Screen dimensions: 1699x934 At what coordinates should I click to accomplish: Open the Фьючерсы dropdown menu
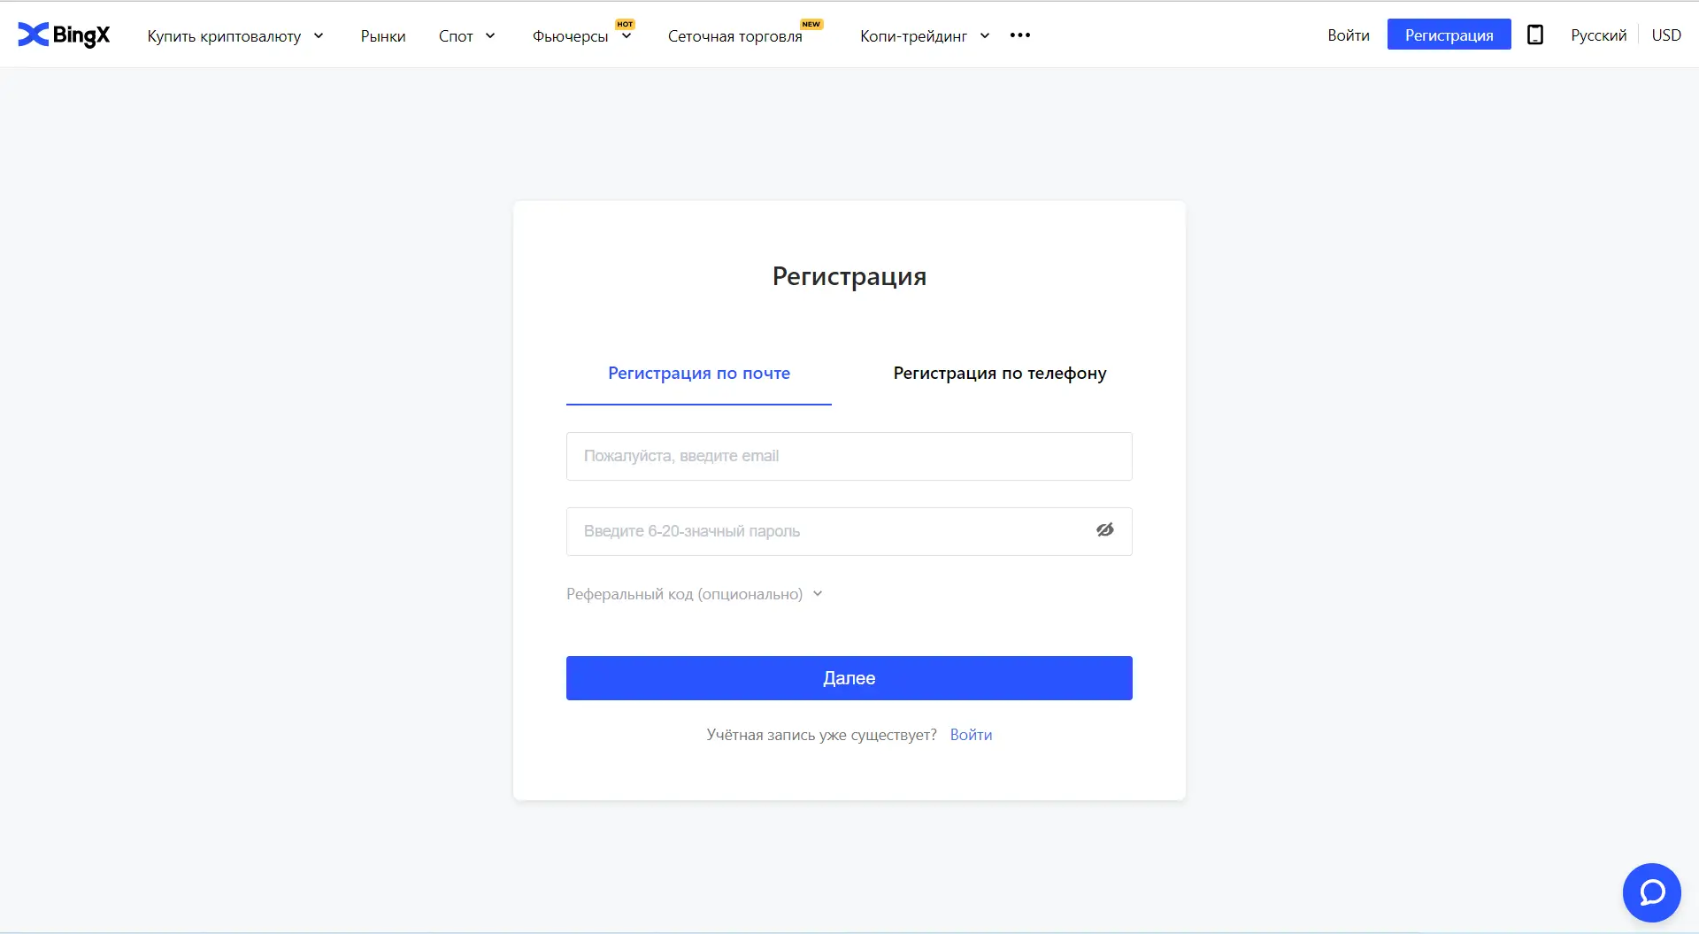(581, 36)
